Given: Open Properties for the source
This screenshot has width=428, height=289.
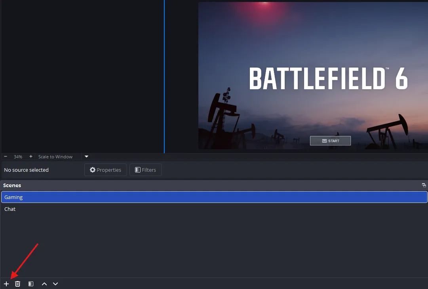Looking at the screenshot, I should pos(105,170).
